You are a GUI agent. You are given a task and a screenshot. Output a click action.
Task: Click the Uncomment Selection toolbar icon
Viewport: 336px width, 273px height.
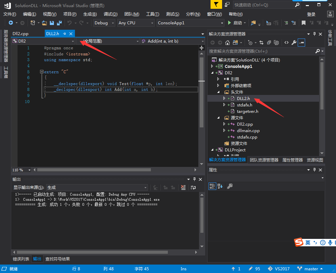(x=294, y=23)
